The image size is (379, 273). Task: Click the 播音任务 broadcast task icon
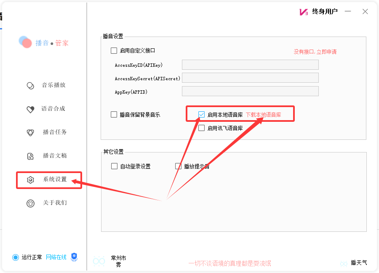30,132
